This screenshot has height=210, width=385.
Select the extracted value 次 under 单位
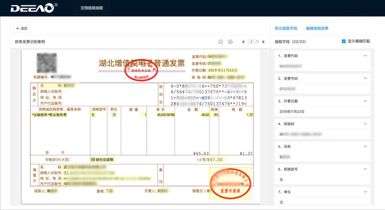(281, 203)
